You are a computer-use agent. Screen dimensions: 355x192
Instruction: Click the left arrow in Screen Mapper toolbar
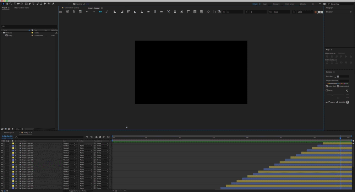[x=87, y=12]
